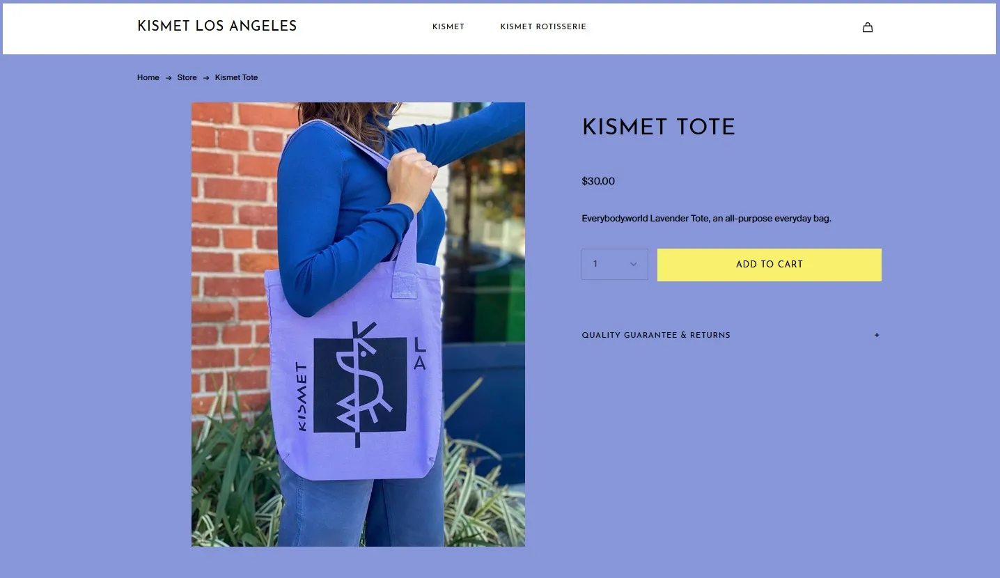Open the quantity dropdown showing 1
The height and width of the screenshot is (578, 1000).
(x=615, y=265)
